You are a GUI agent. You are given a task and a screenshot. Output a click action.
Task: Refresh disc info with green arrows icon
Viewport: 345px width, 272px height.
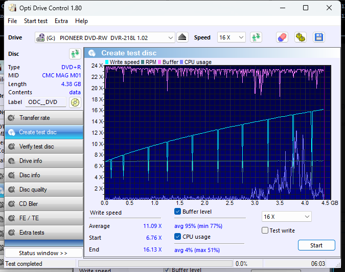click(x=75, y=54)
